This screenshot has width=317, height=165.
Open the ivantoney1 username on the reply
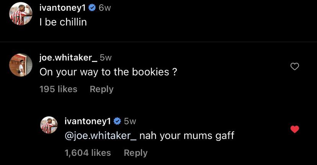point(88,121)
